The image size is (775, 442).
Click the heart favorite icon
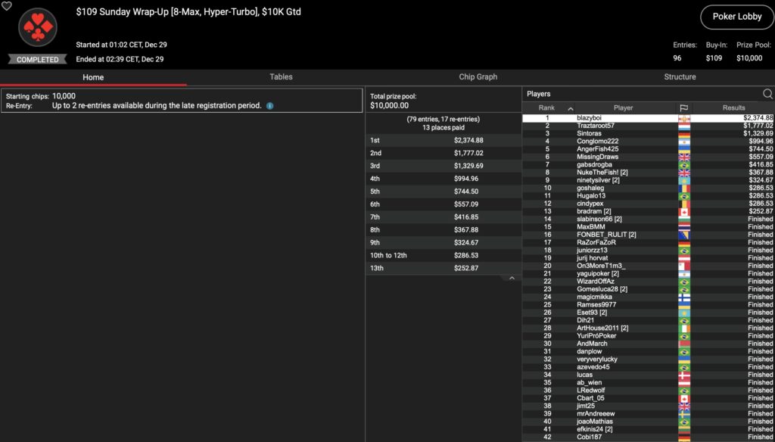pyautogui.click(x=7, y=5)
